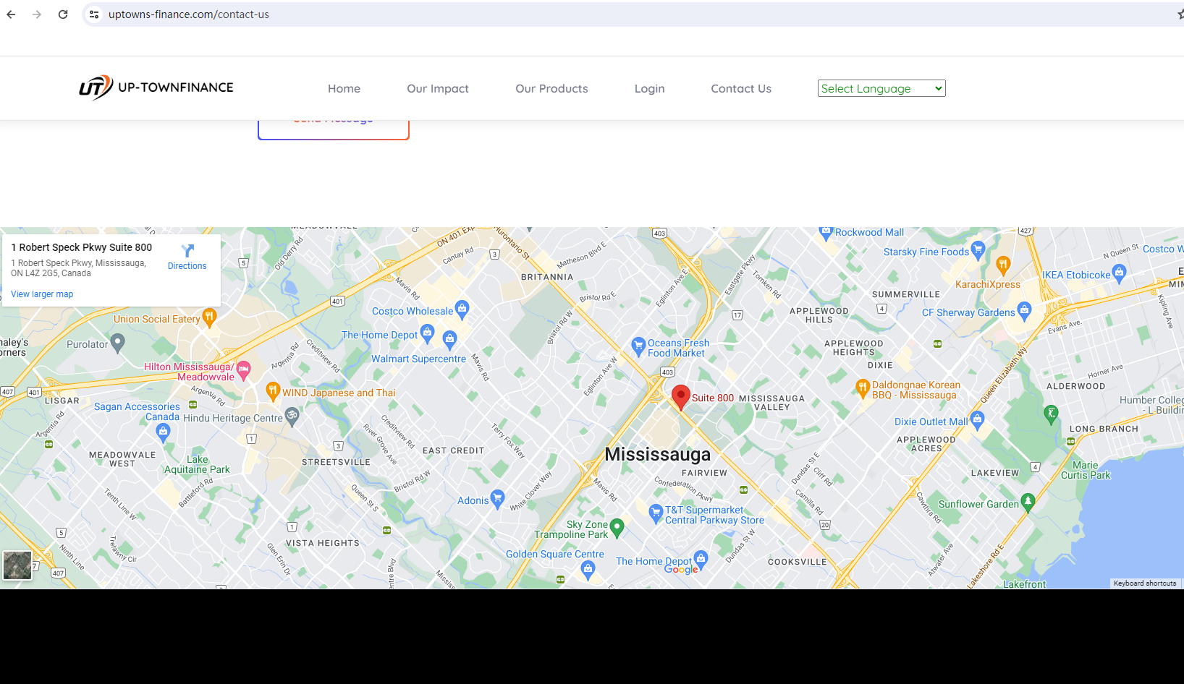Viewport: 1184px width, 684px height.
Task: Click the Up-Town Finance logo
Action: [156, 87]
